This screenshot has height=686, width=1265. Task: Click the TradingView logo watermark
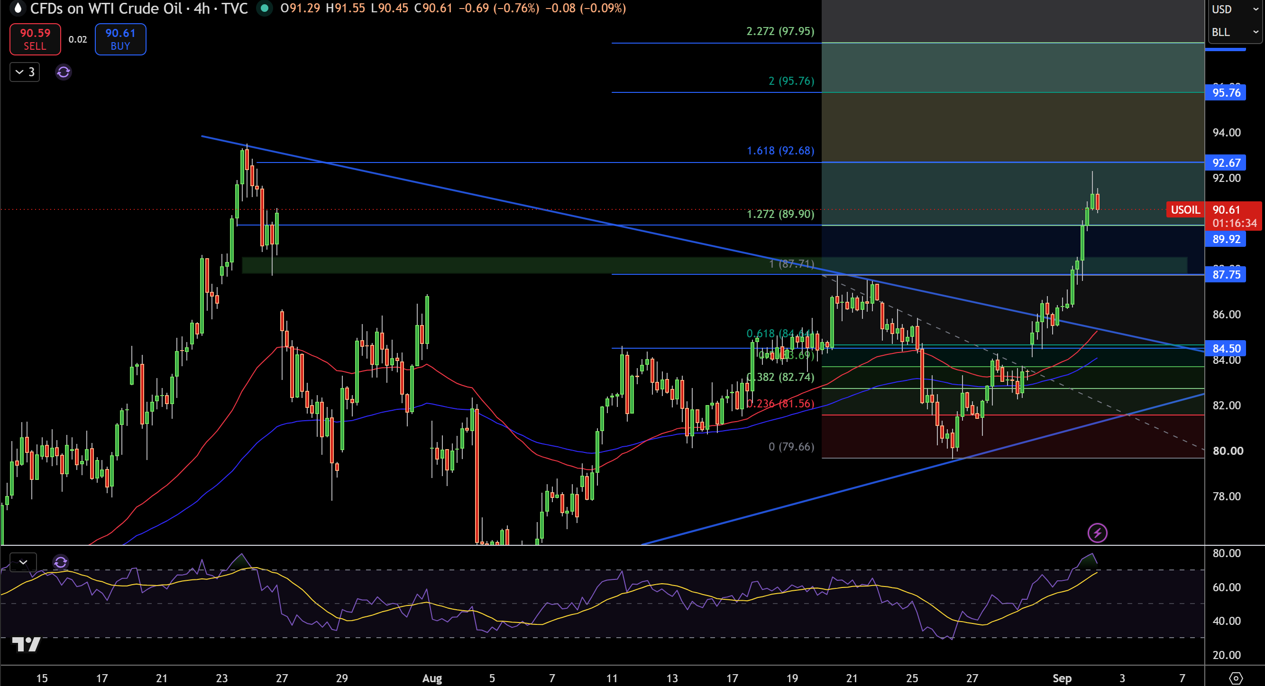point(26,644)
